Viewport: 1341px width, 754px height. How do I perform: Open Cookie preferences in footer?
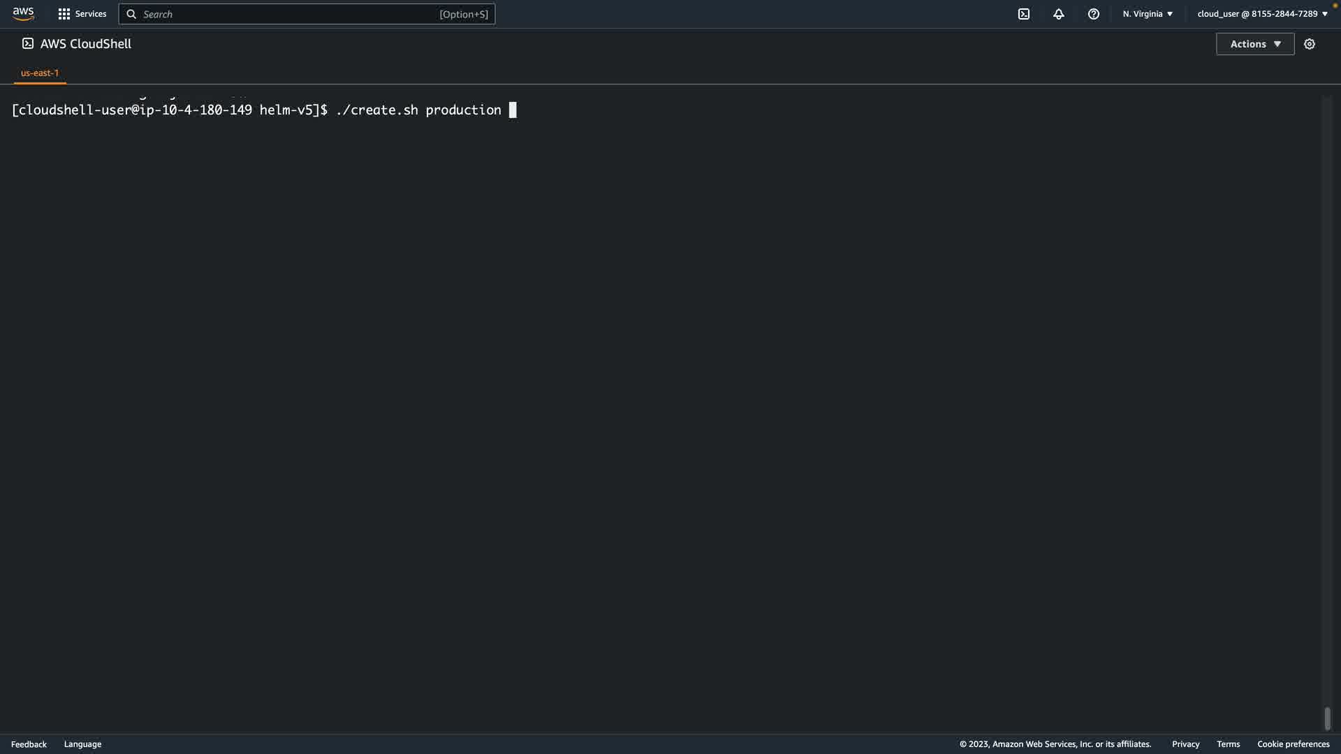1293,744
